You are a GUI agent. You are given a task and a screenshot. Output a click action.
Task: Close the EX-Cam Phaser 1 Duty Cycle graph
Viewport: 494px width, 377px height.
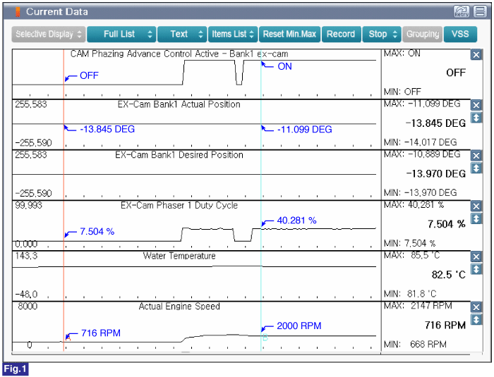point(476,206)
